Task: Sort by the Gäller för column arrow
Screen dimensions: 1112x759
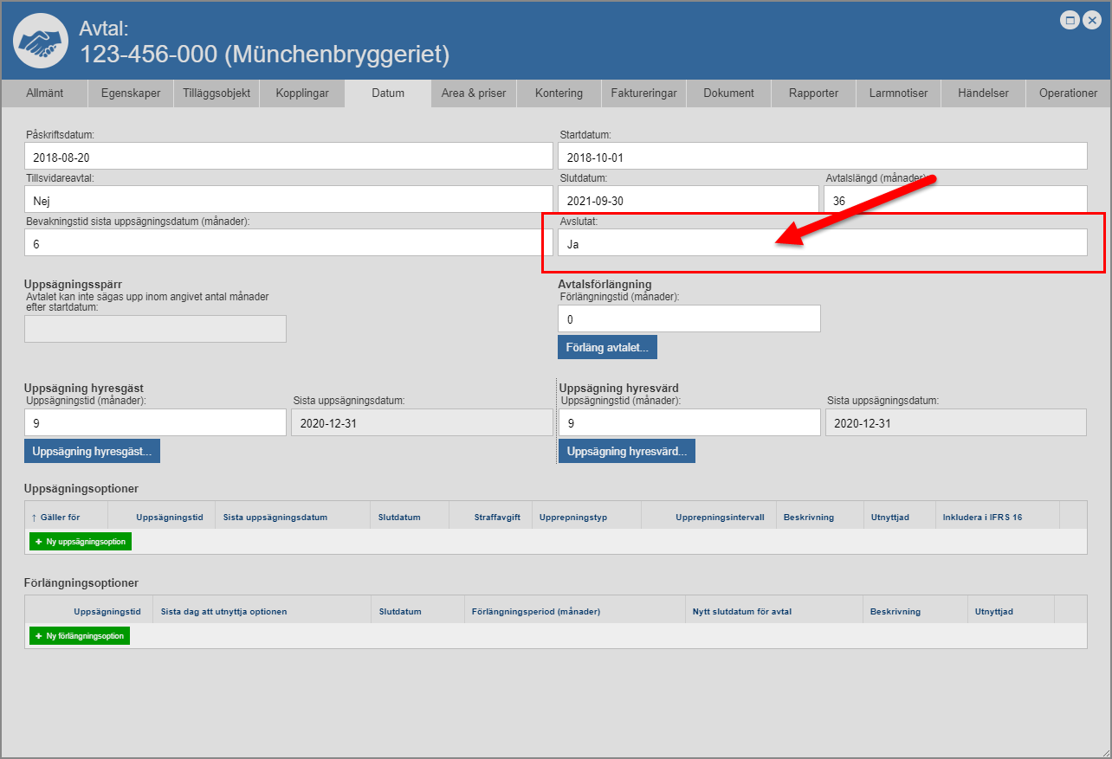Action: pos(34,517)
